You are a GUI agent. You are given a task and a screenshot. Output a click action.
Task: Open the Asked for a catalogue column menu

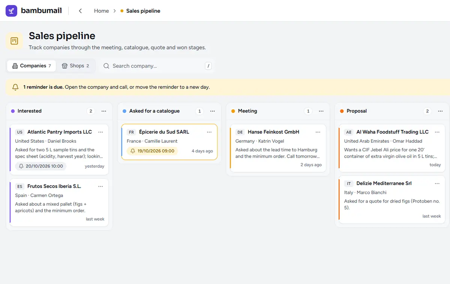click(x=212, y=111)
